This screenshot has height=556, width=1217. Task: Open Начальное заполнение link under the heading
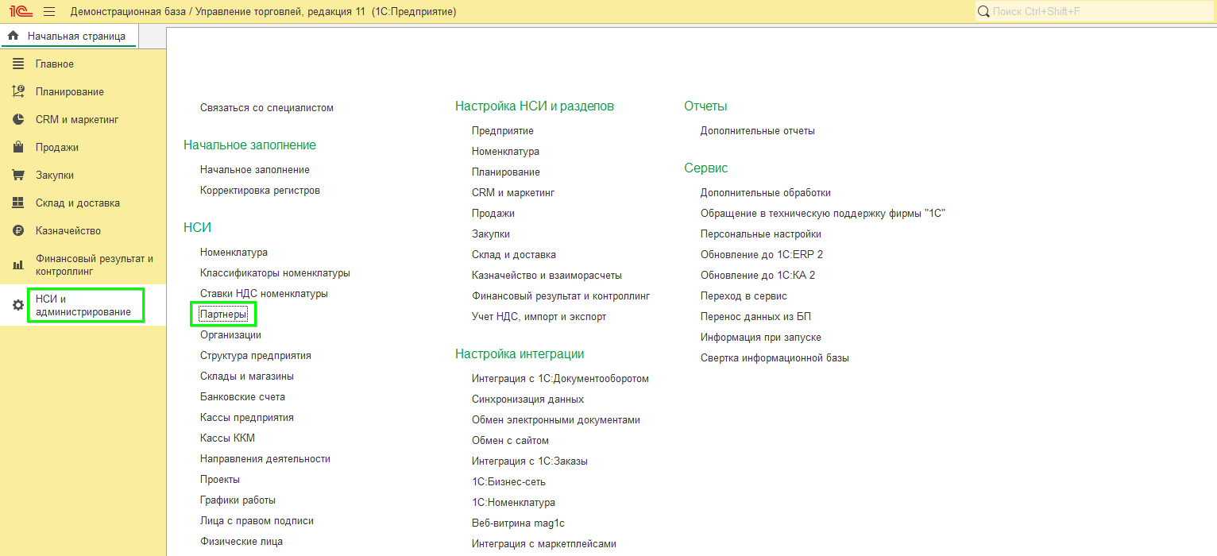(x=255, y=169)
